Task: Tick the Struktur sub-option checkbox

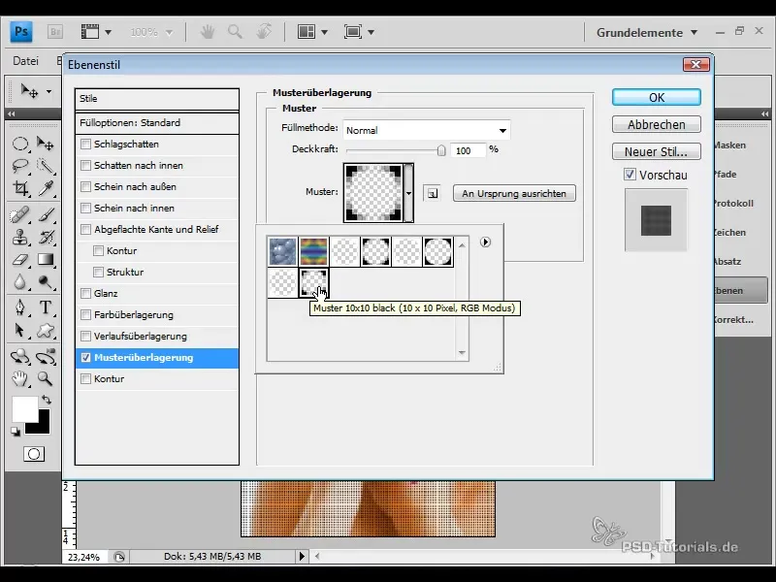Action: tap(98, 272)
